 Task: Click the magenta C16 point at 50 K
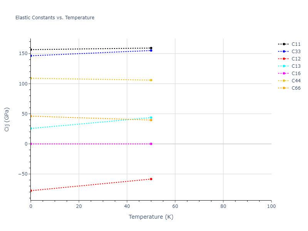pyautogui.click(x=151, y=144)
